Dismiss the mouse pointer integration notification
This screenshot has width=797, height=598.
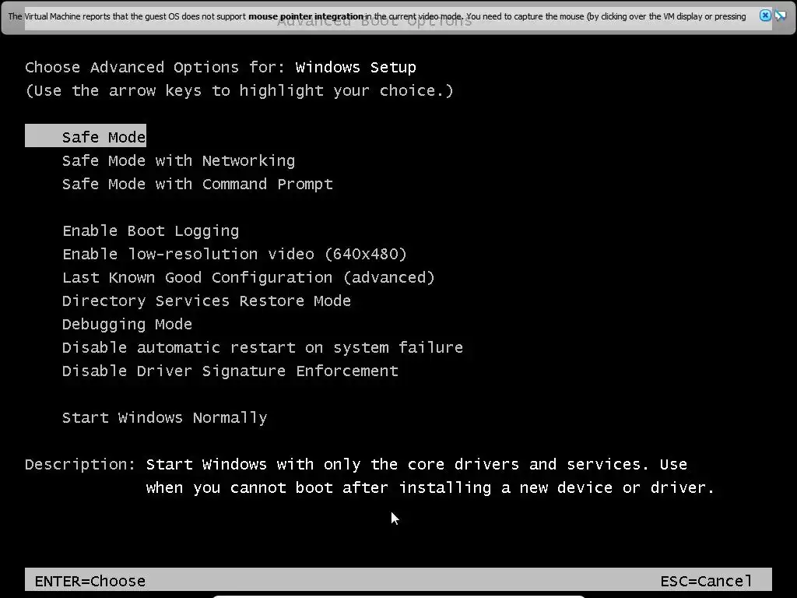click(x=764, y=16)
